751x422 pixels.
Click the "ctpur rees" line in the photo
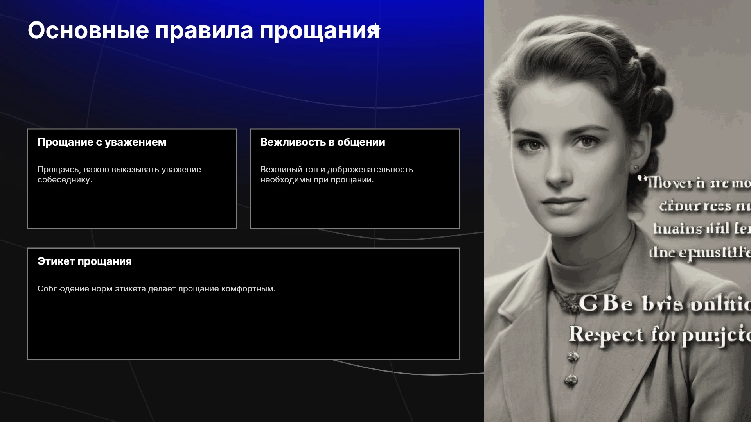(x=705, y=206)
